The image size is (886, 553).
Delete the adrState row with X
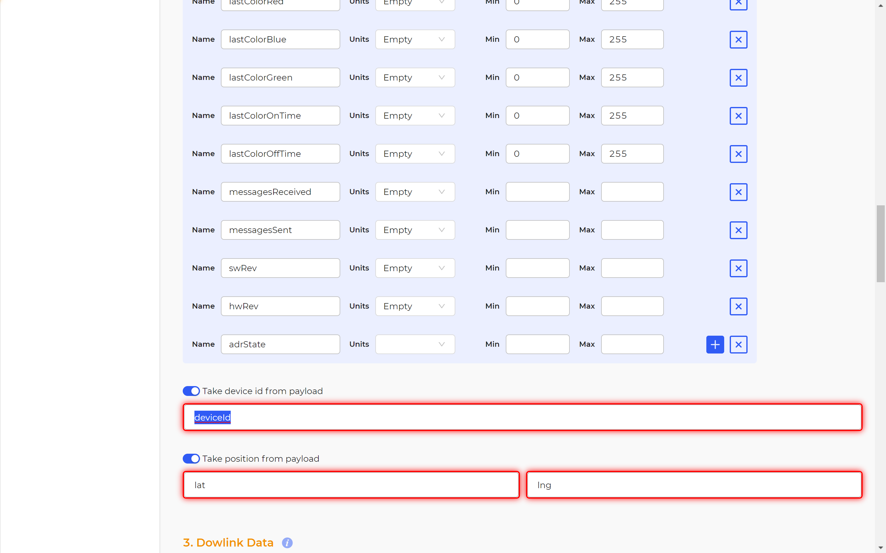pyautogui.click(x=738, y=345)
